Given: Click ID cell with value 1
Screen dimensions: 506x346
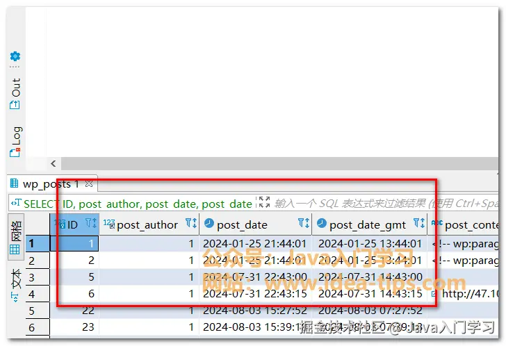Looking at the screenshot, I should (74, 243).
